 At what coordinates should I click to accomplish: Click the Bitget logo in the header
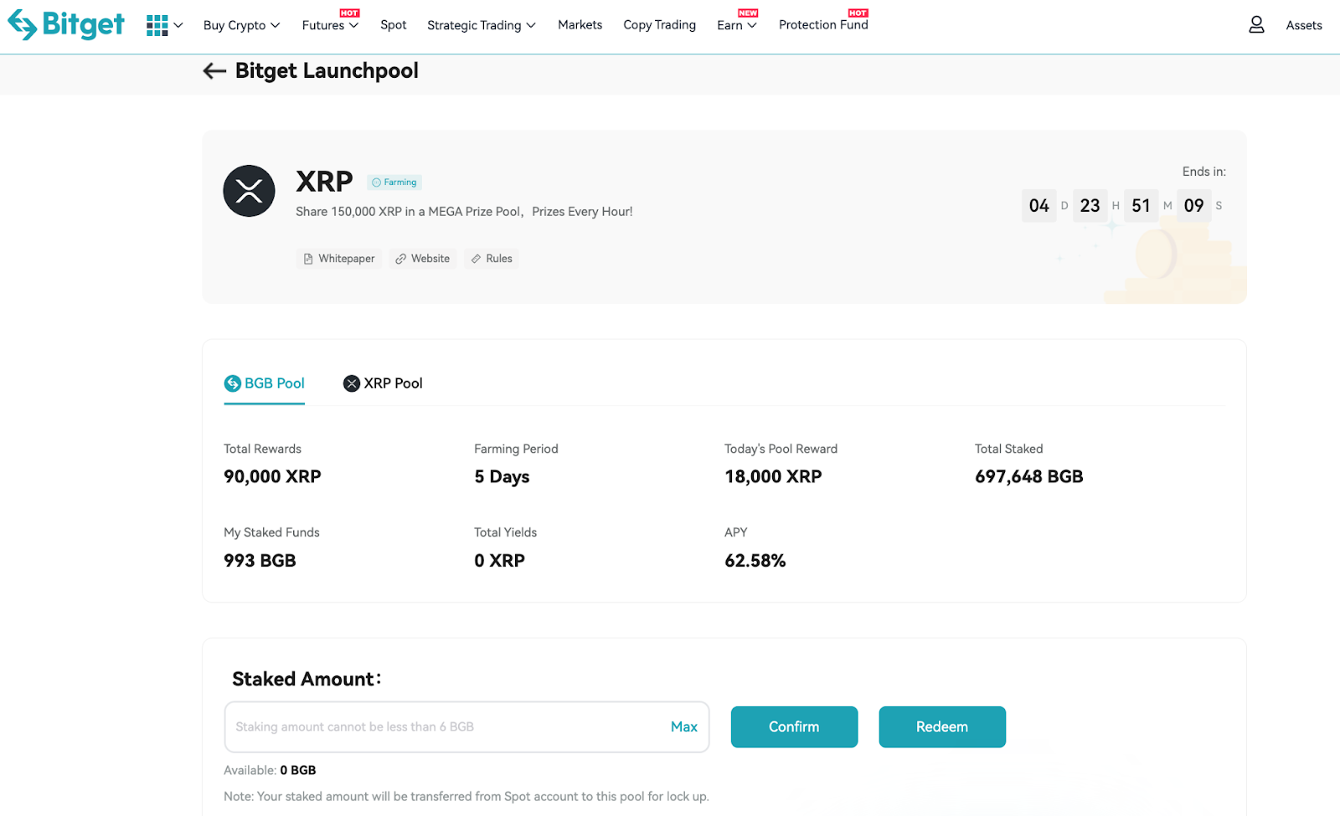tap(66, 24)
